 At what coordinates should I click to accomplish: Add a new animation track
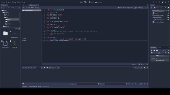(132, 84)
